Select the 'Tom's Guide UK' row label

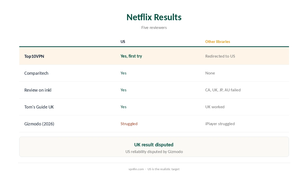39,107
